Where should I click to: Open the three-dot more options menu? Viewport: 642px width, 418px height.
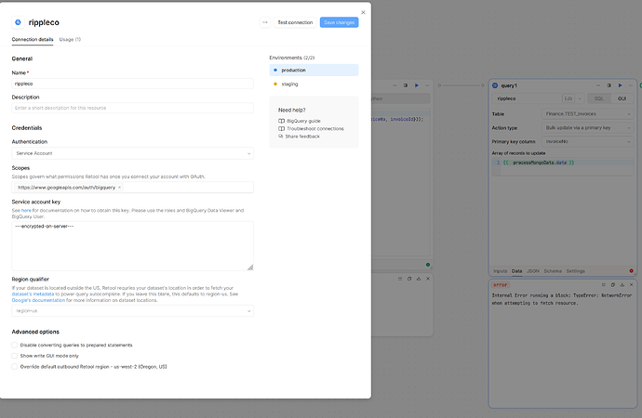tap(264, 22)
